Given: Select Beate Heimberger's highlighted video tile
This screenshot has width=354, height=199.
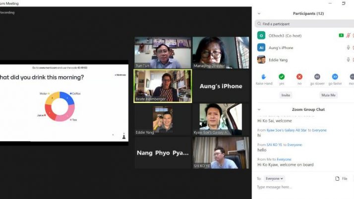Looking at the screenshot, I should (x=163, y=86).
